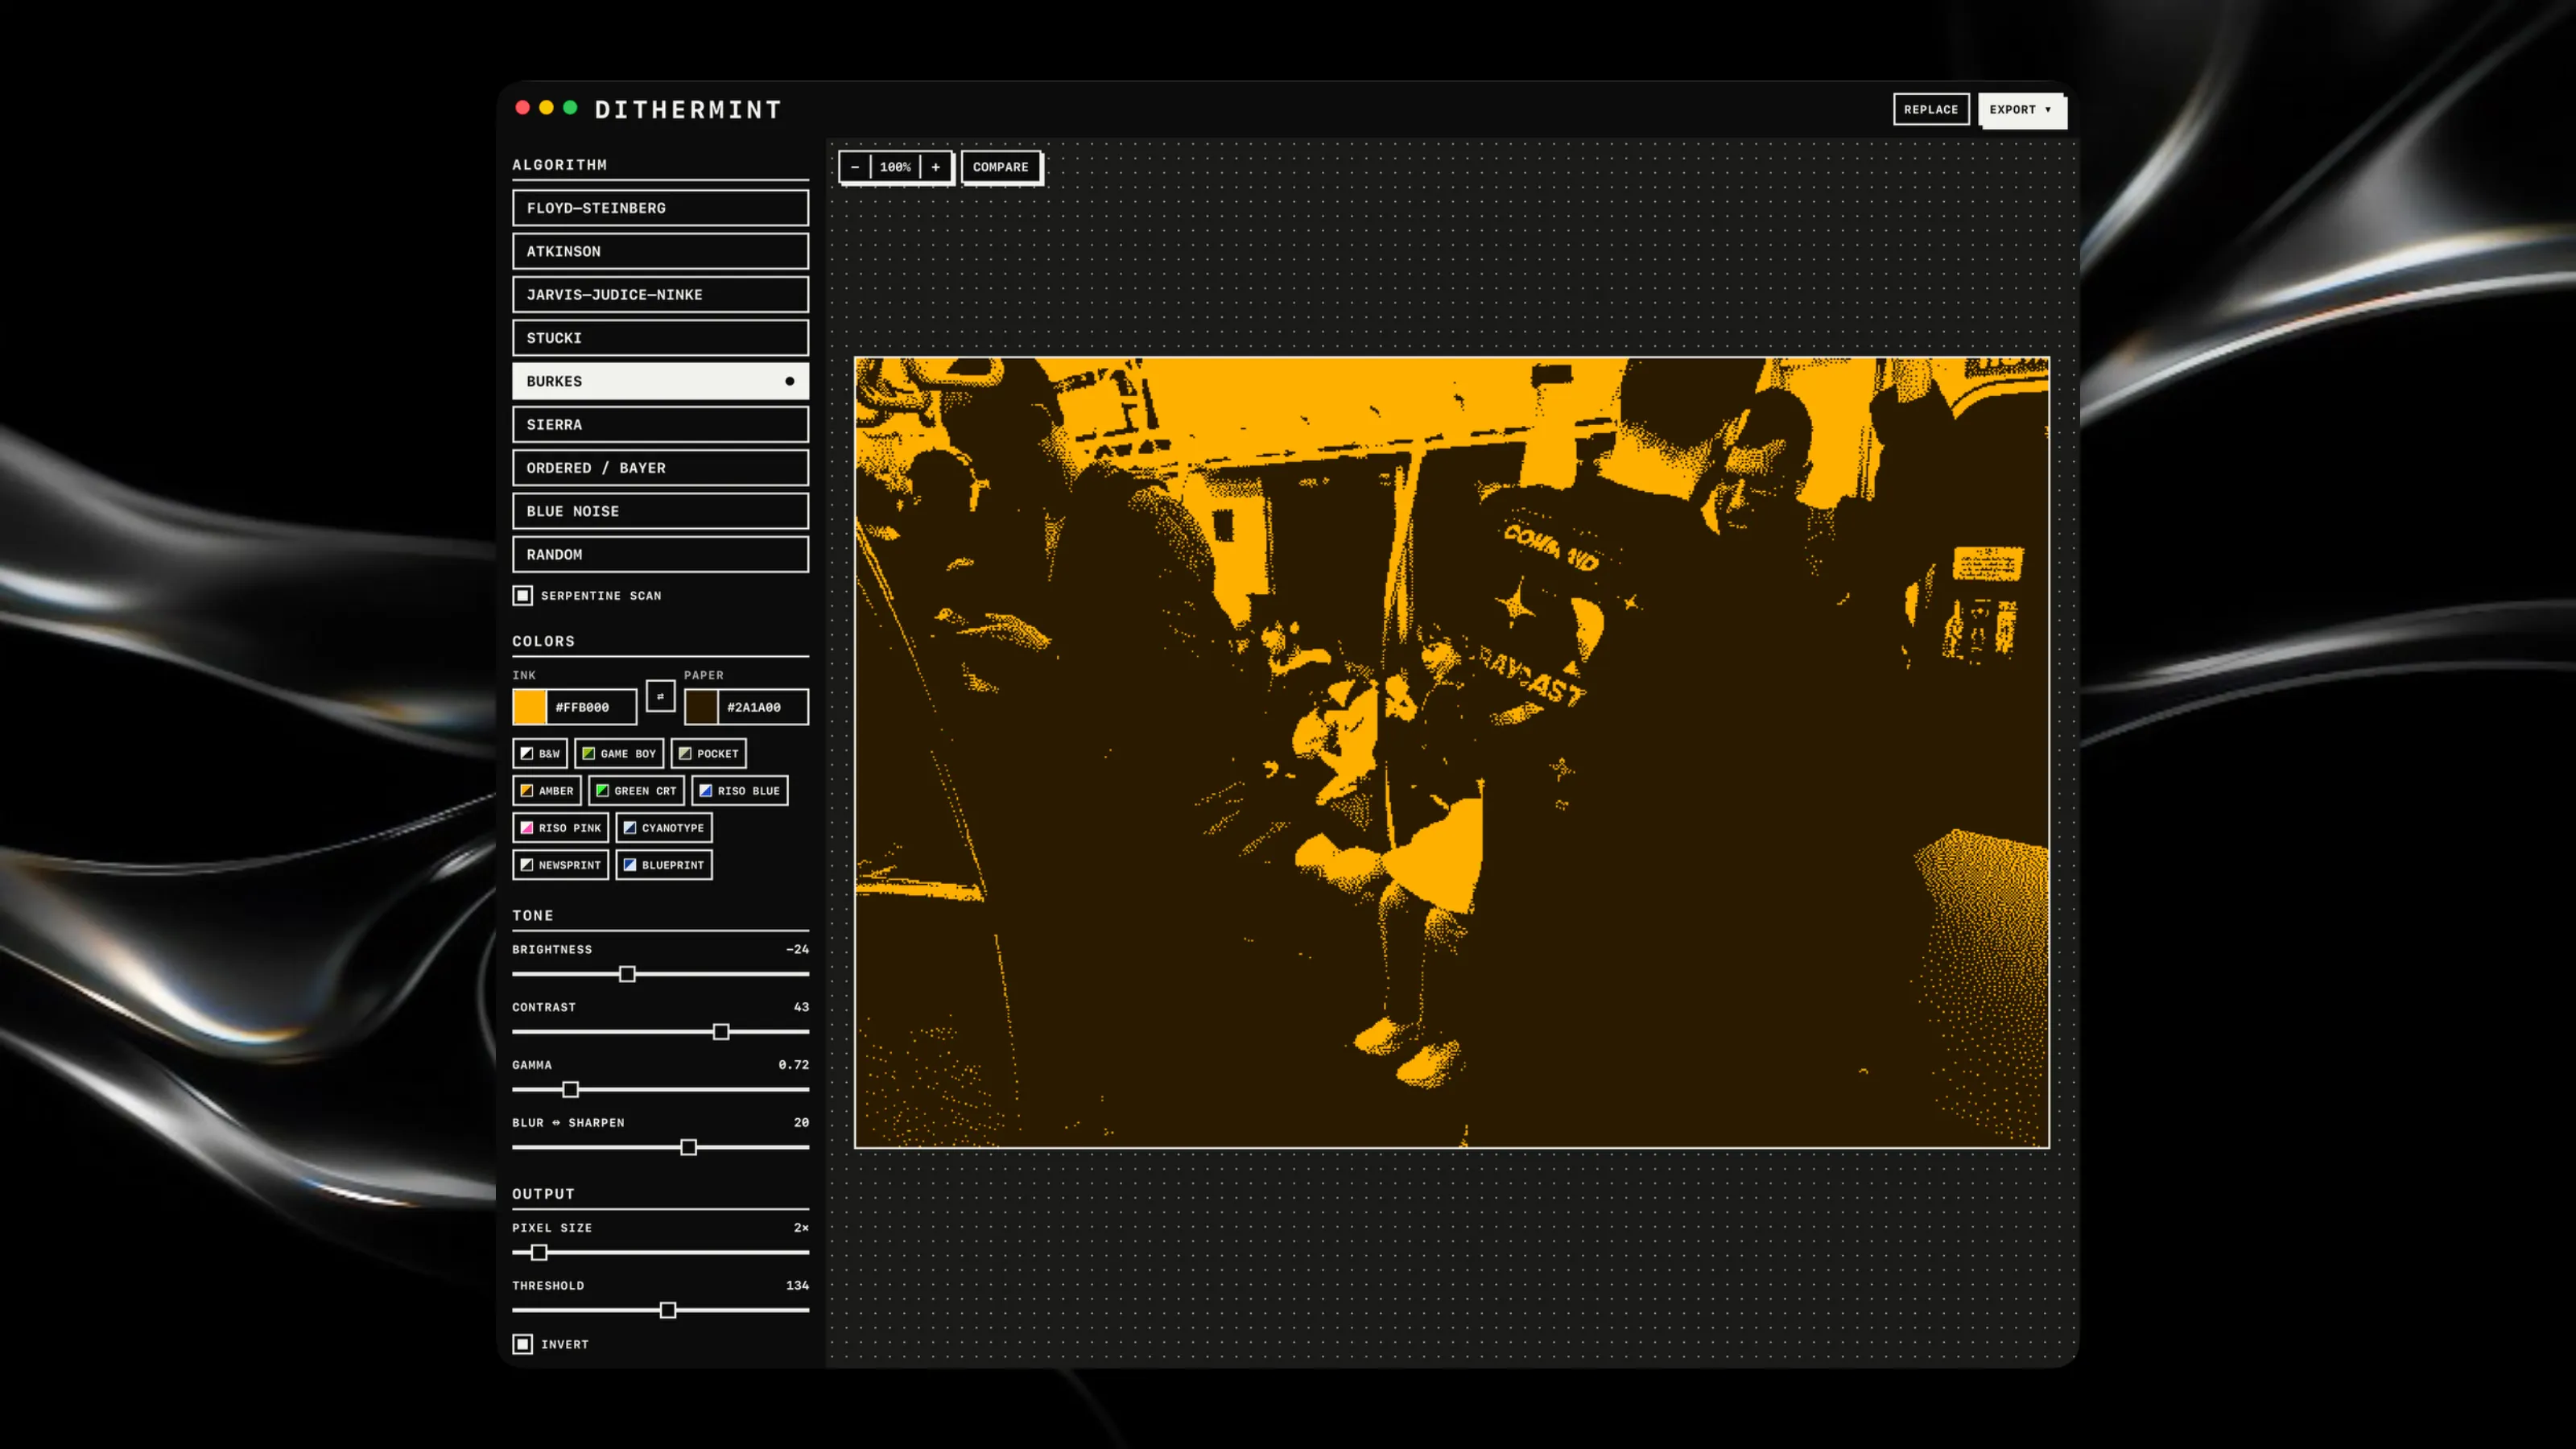Select the Ordered / Bayer algorithm
This screenshot has height=1449, width=2576.
click(660, 468)
